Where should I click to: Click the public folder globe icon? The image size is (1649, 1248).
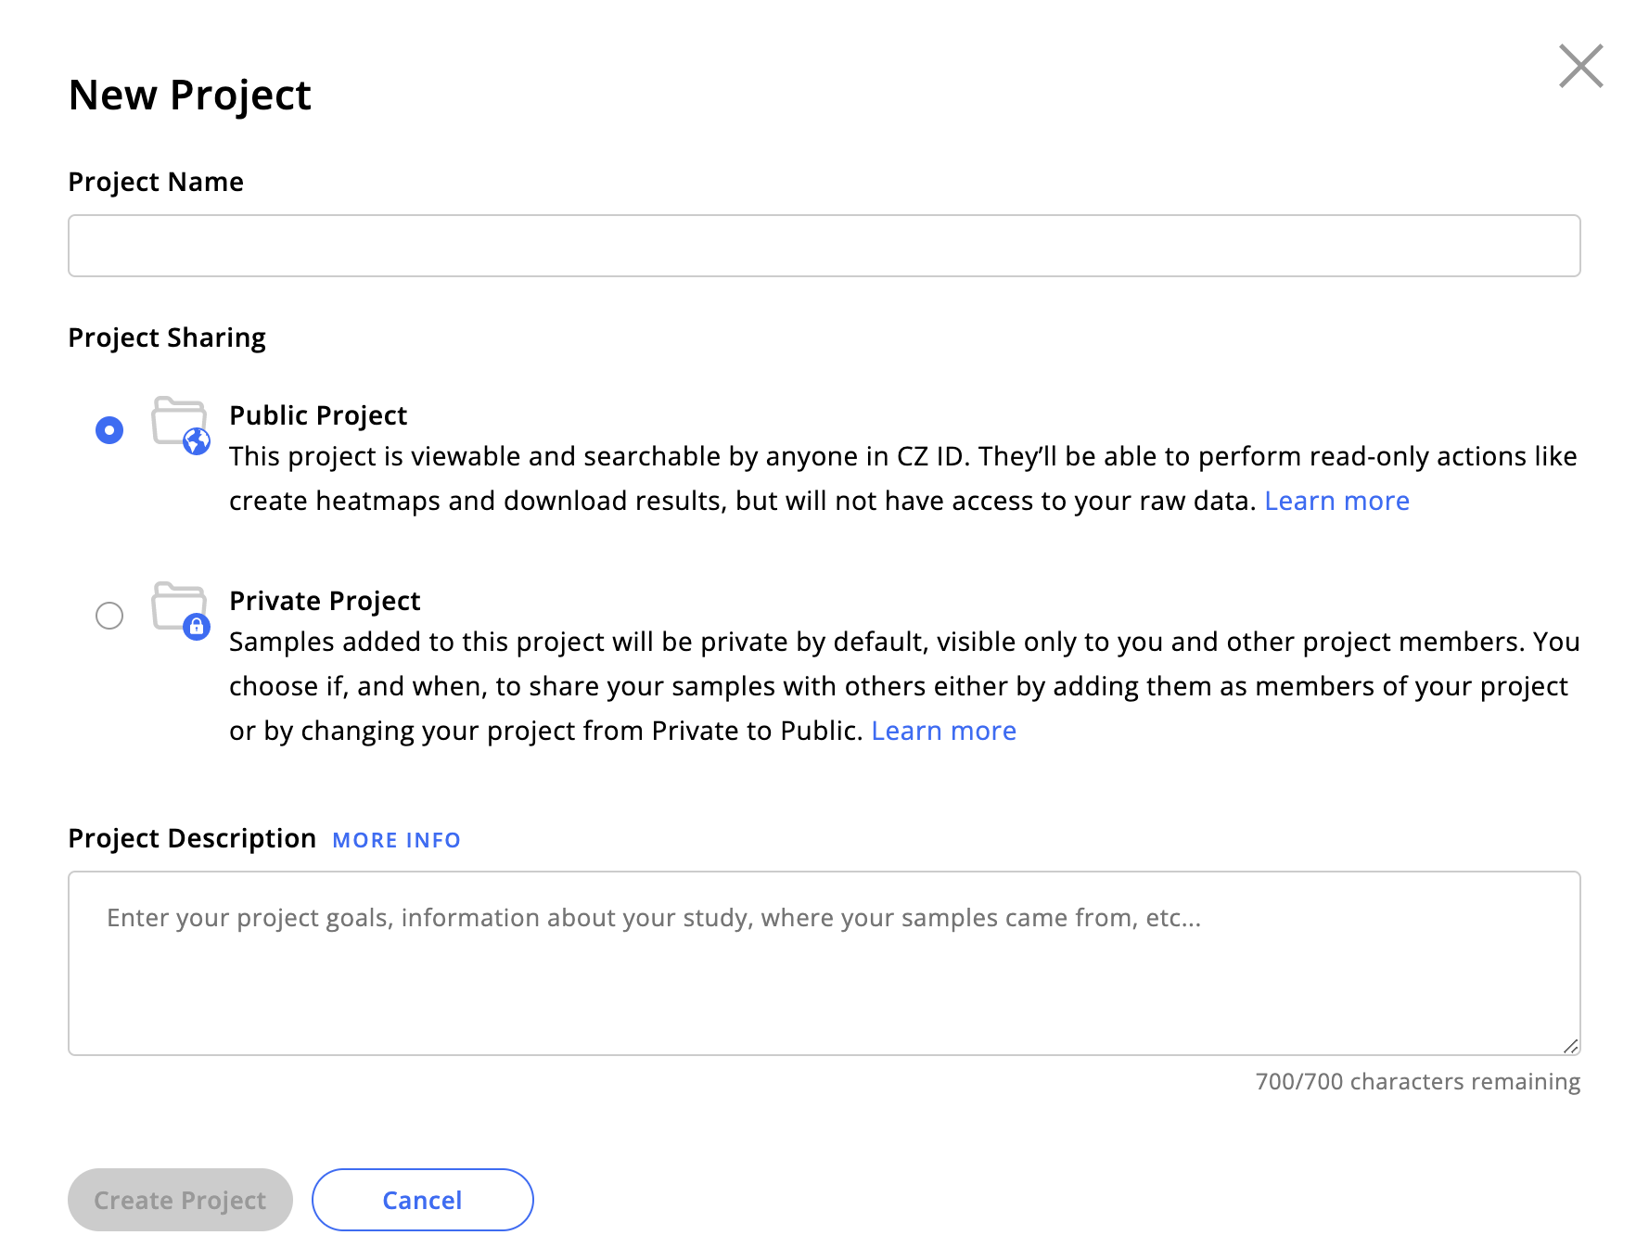coord(181,426)
